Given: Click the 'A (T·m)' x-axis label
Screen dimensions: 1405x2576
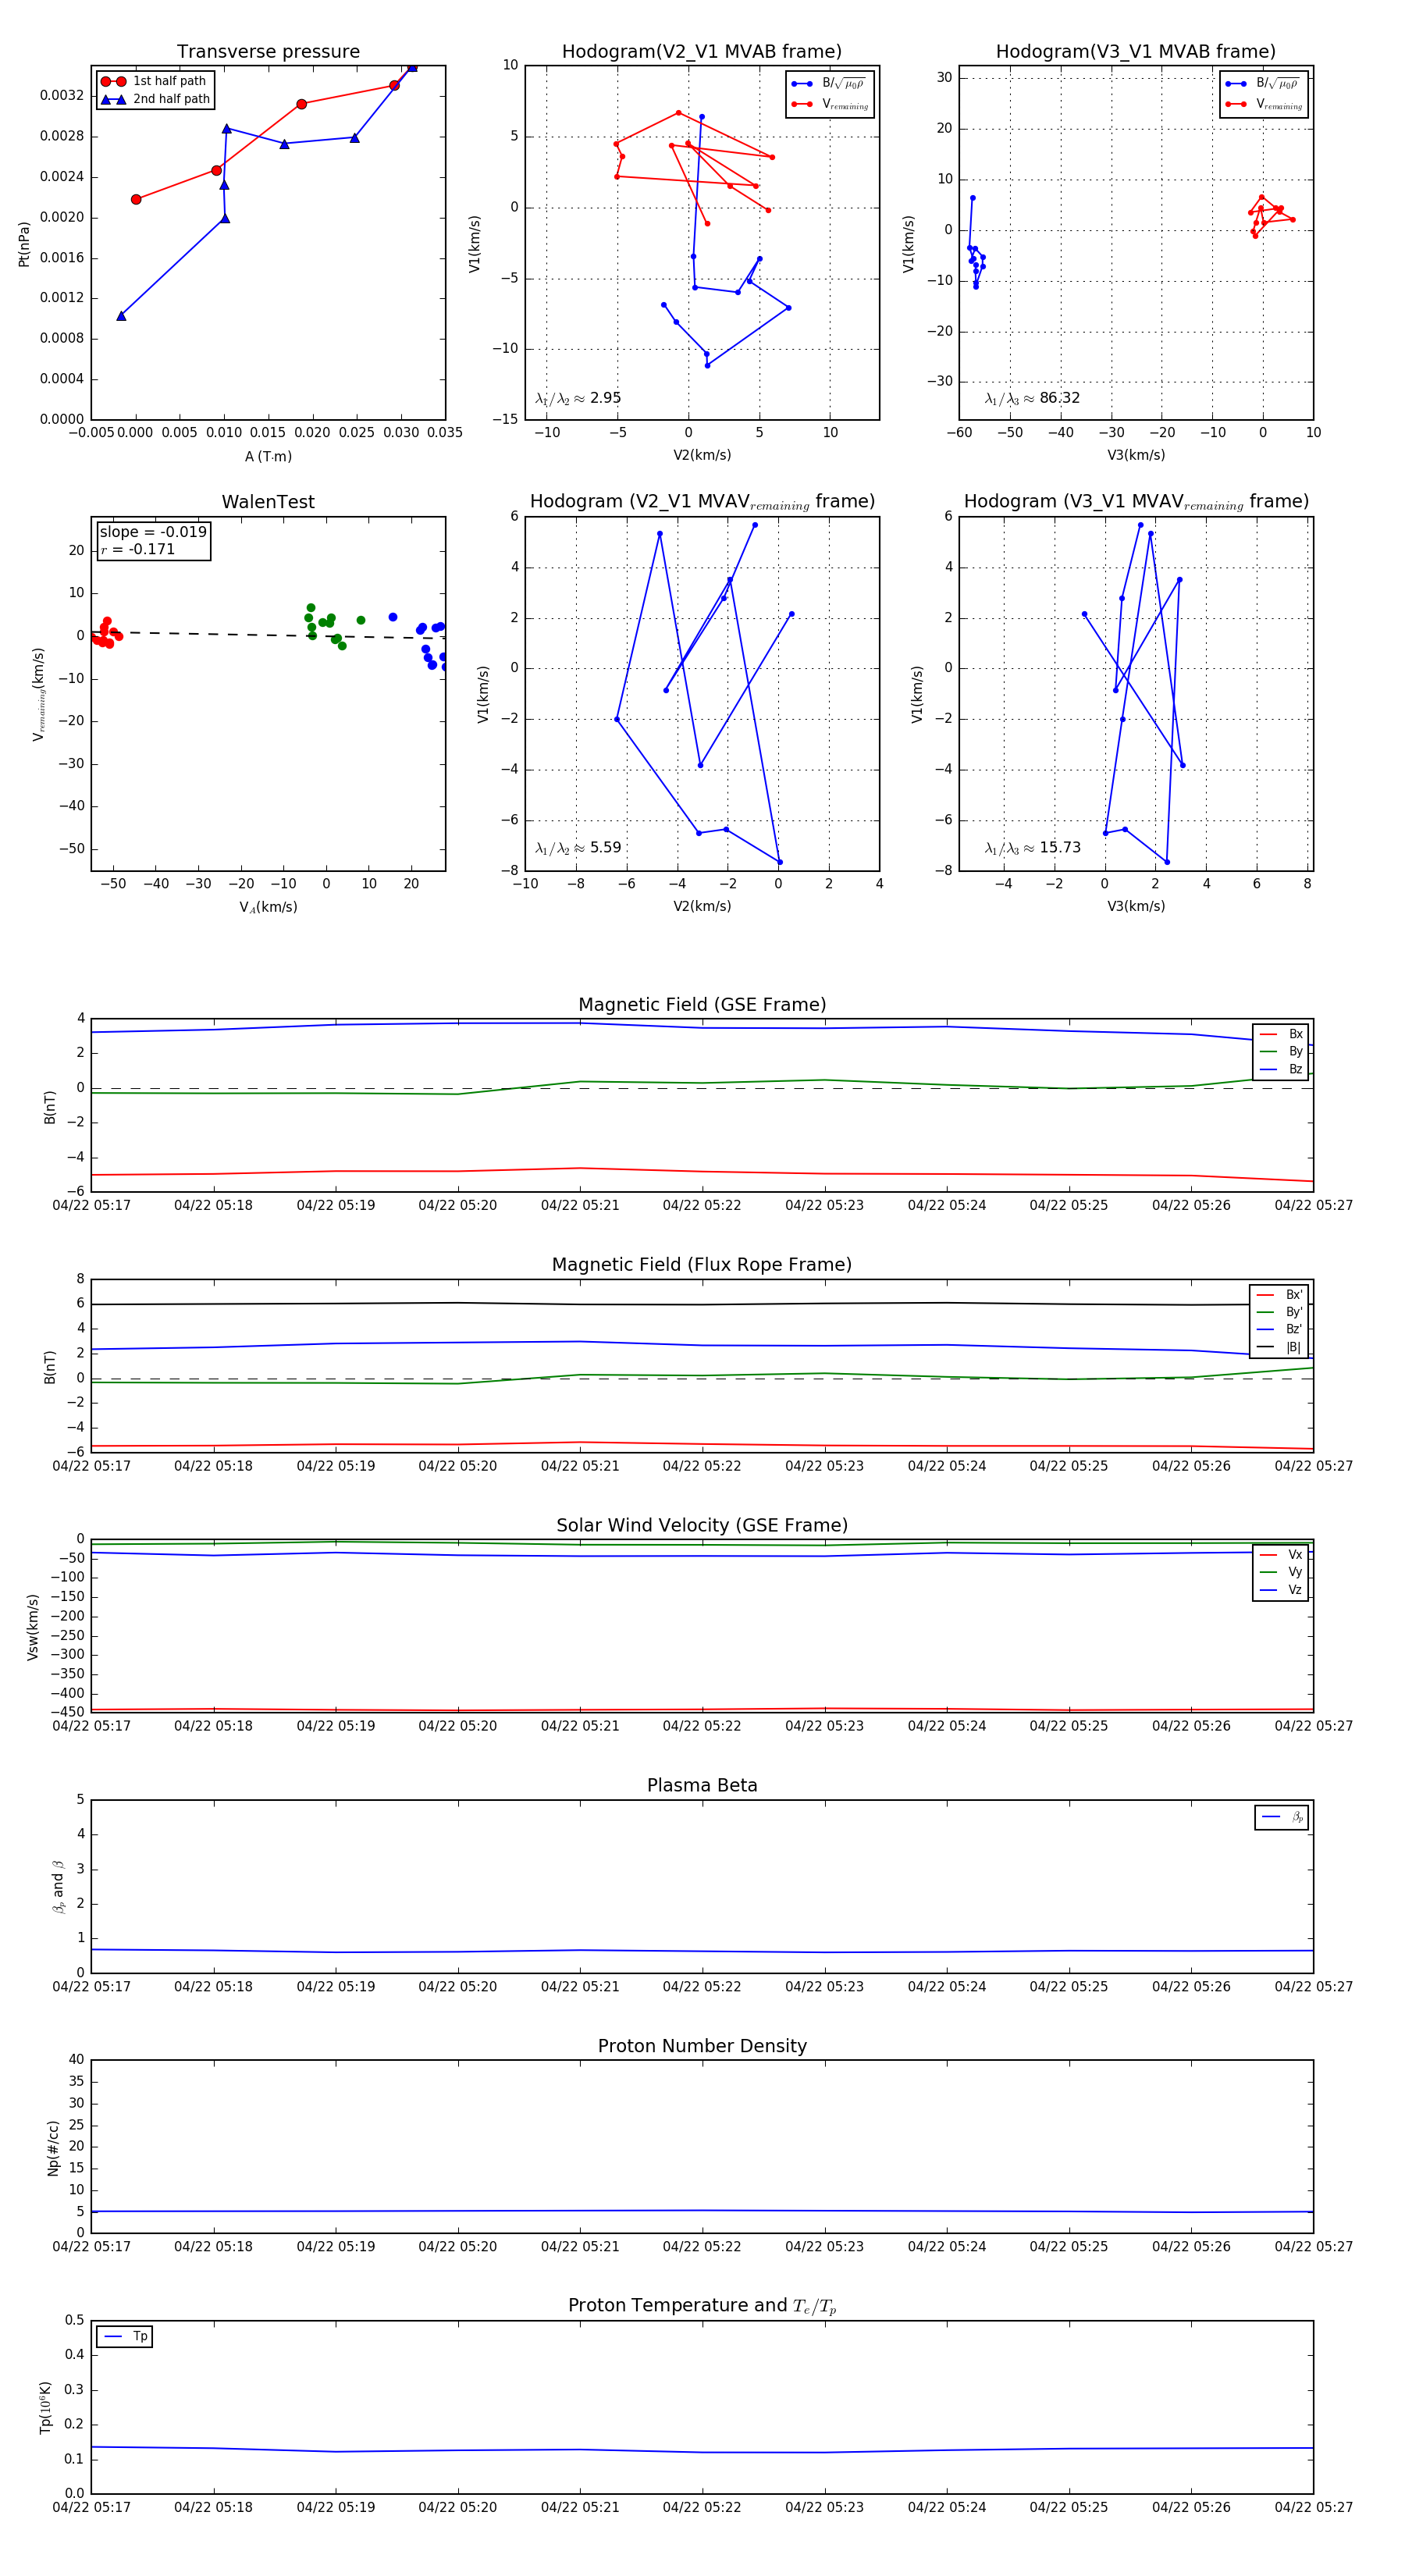Looking at the screenshot, I should click(x=268, y=457).
